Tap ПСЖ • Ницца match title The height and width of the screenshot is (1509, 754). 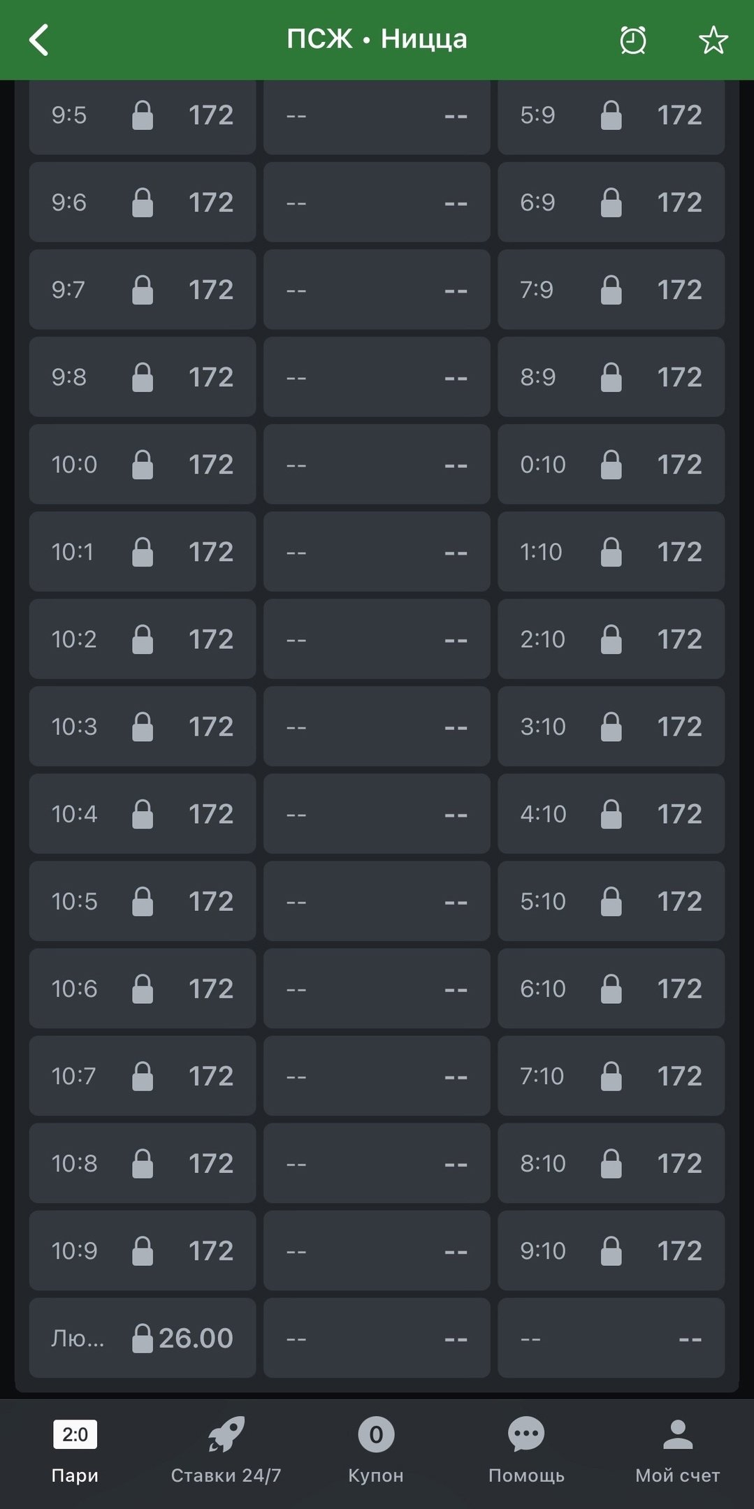click(x=377, y=39)
